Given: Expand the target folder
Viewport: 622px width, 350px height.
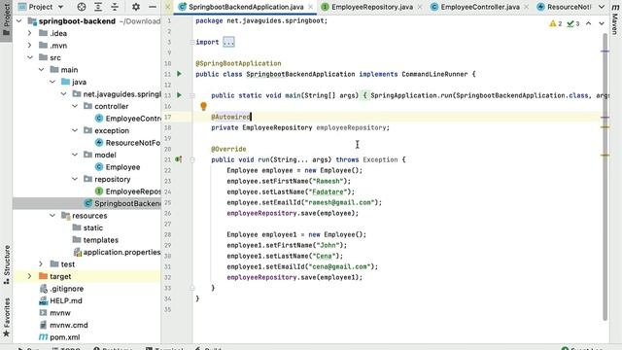Looking at the screenshot, I should click(x=30, y=276).
